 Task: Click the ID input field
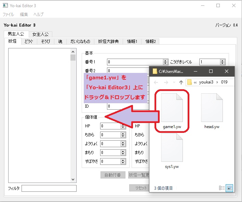tap(128, 106)
